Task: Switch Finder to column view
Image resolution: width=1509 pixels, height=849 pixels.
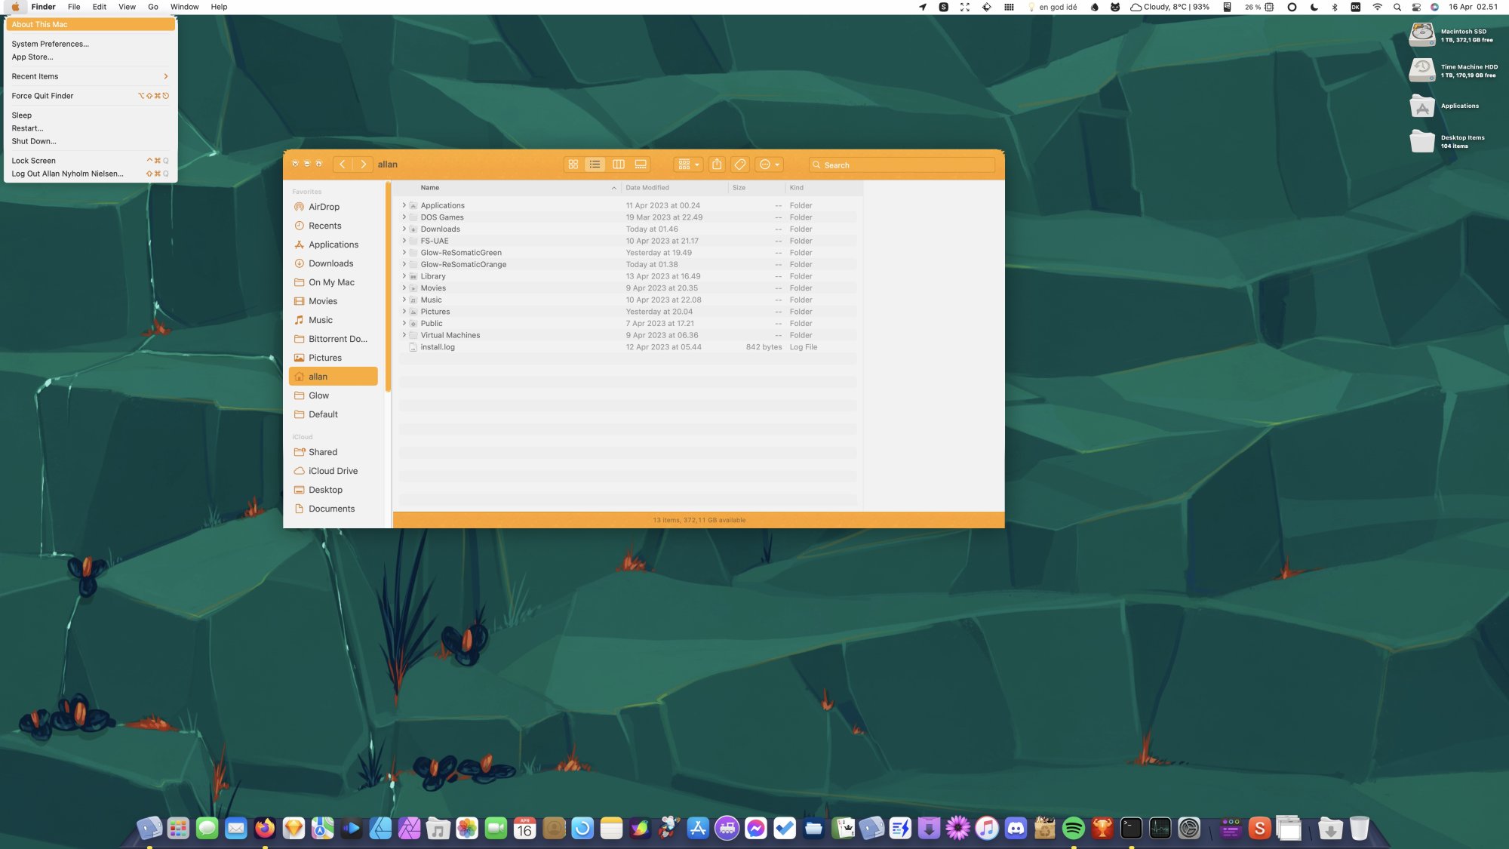Action: coord(618,165)
